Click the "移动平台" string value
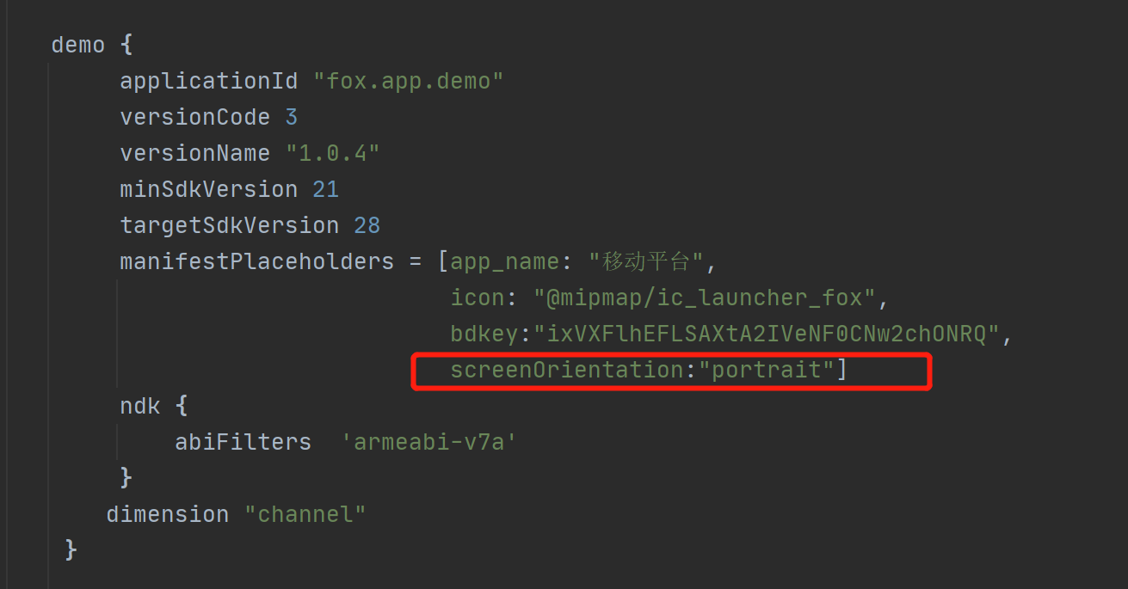The width and height of the screenshot is (1128, 589). [647, 261]
